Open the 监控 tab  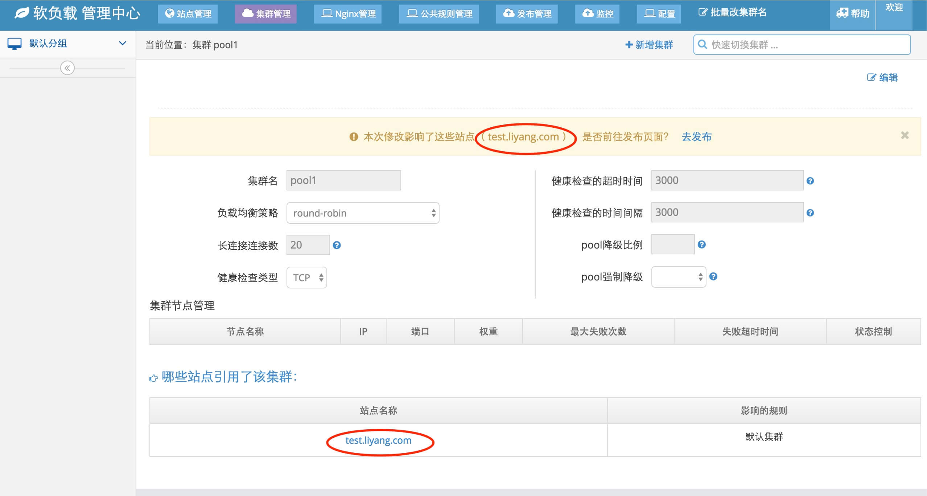(597, 14)
